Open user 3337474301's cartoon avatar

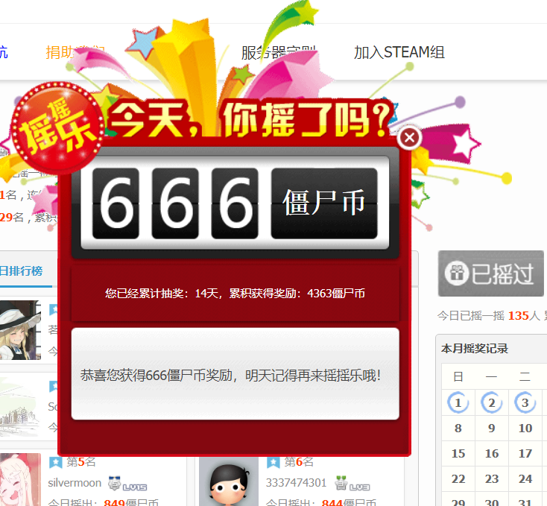[228, 481]
